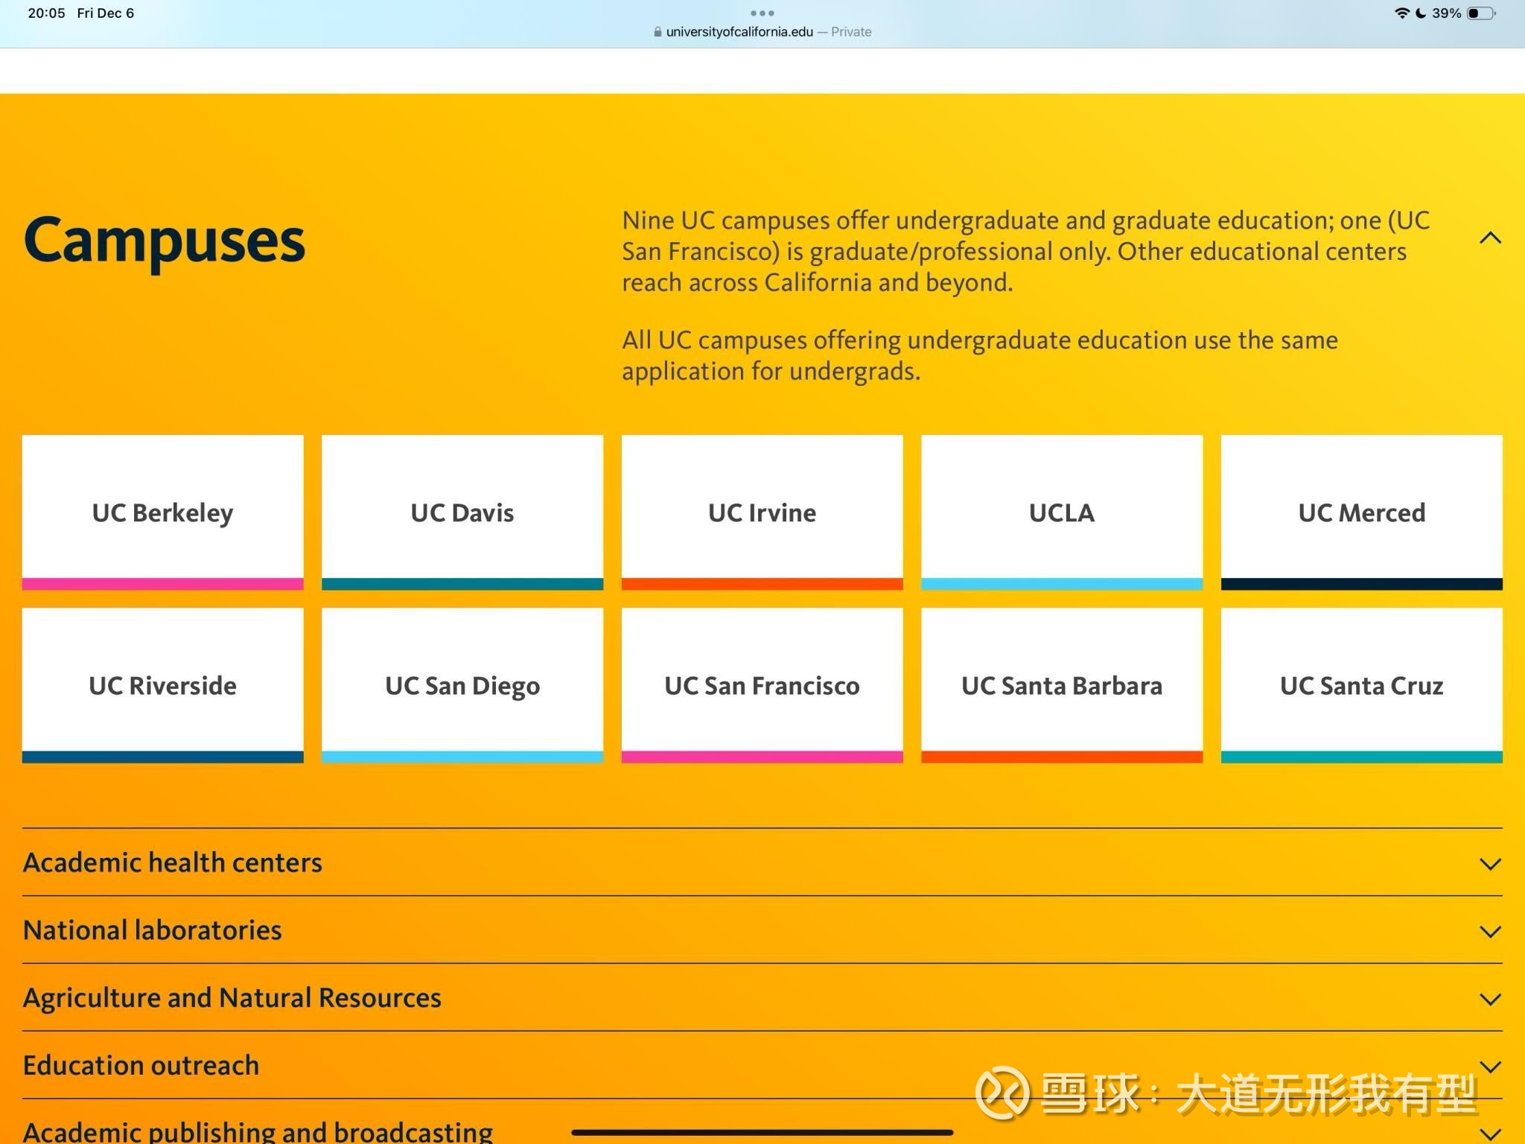Viewport: 1525px width, 1144px height.
Task: Open the UC Davis campus card
Action: coord(462,512)
